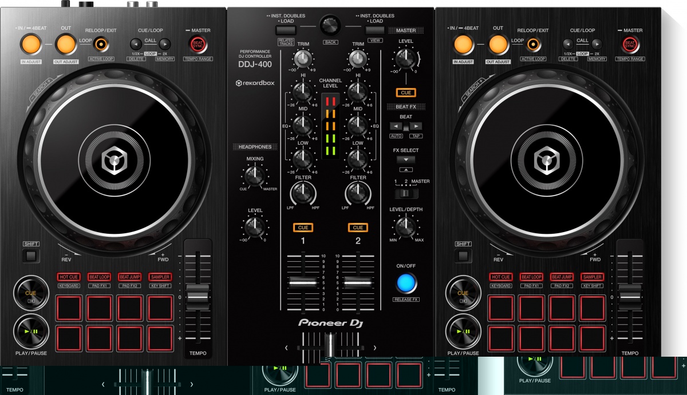This screenshot has width=687, height=395.
Task: Hit the right deck round CUE button
Action: (x=463, y=293)
